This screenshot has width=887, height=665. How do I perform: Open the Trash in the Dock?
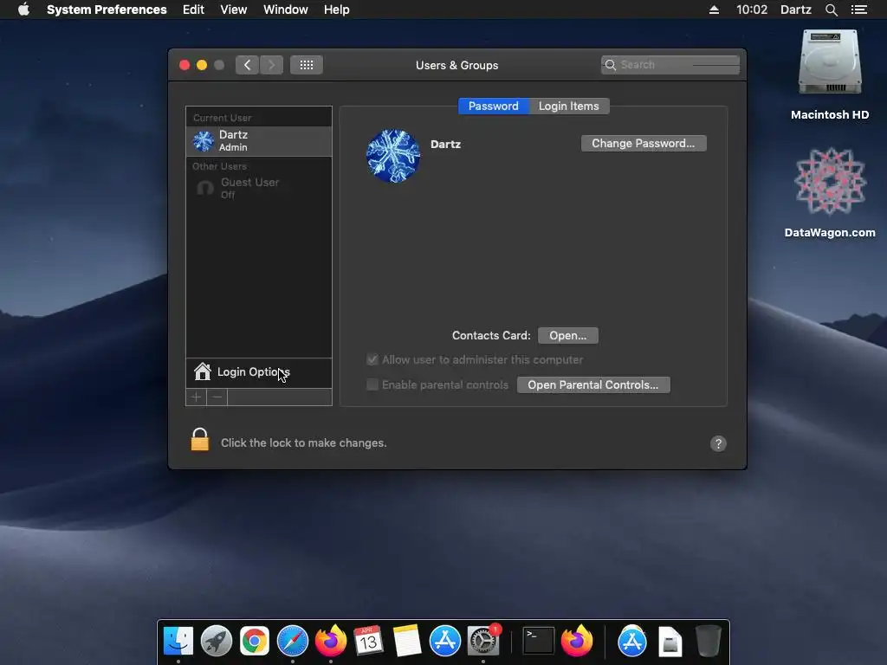pos(708,641)
